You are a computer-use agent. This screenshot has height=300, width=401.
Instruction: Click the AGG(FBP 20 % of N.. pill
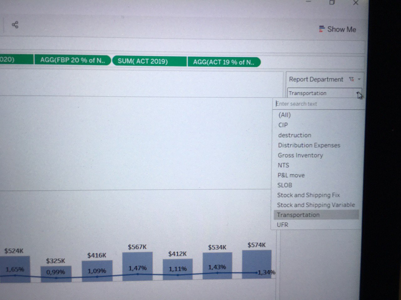[72, 60]
